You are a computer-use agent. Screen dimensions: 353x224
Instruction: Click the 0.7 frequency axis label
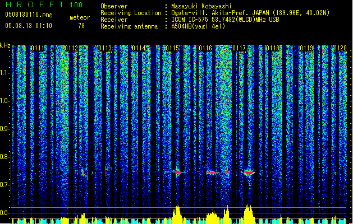click(x=5, y=185)
